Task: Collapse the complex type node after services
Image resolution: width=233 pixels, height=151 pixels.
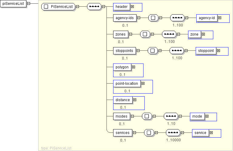Action: click(x=156, y=132)
